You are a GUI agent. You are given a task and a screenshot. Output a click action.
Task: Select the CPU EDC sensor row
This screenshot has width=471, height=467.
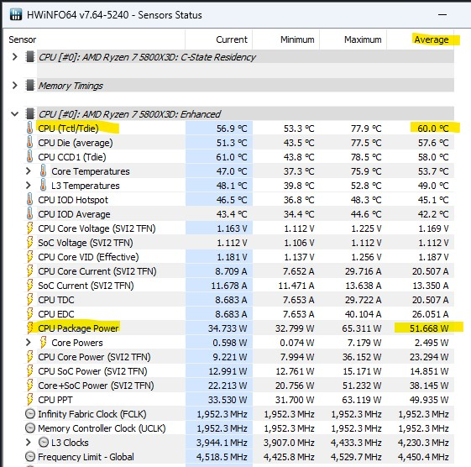(x=238, y=314)
